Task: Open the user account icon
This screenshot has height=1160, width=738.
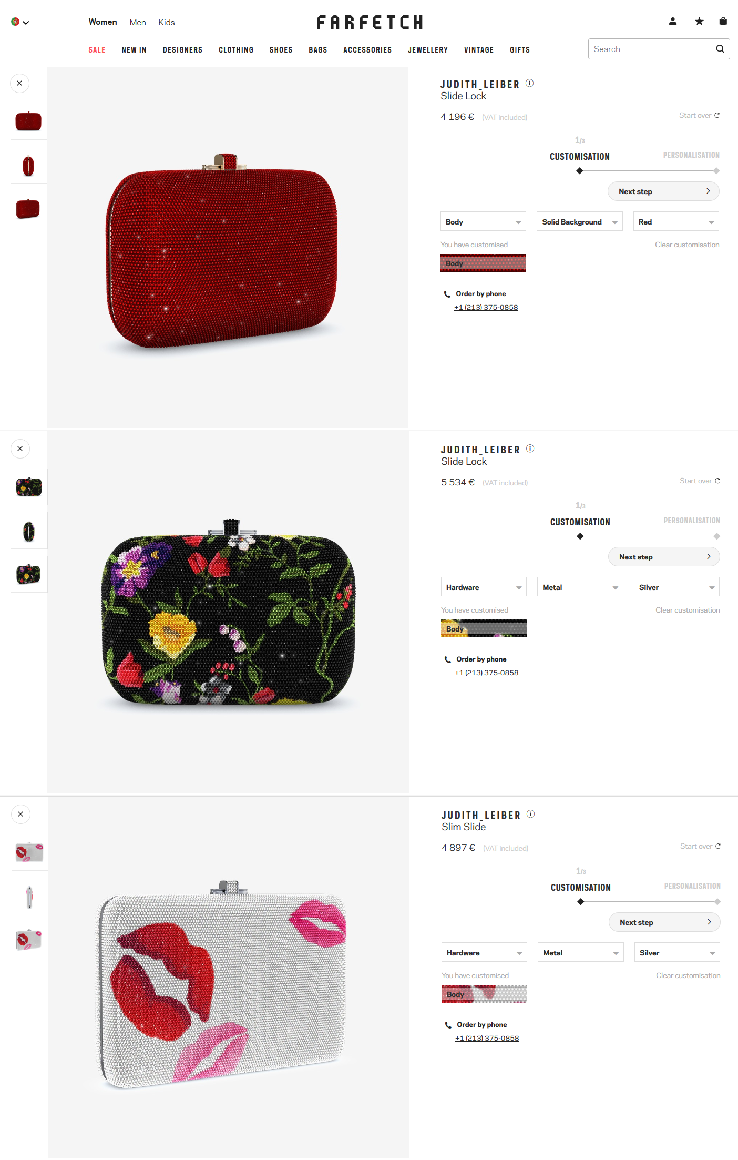Action: 672,22
